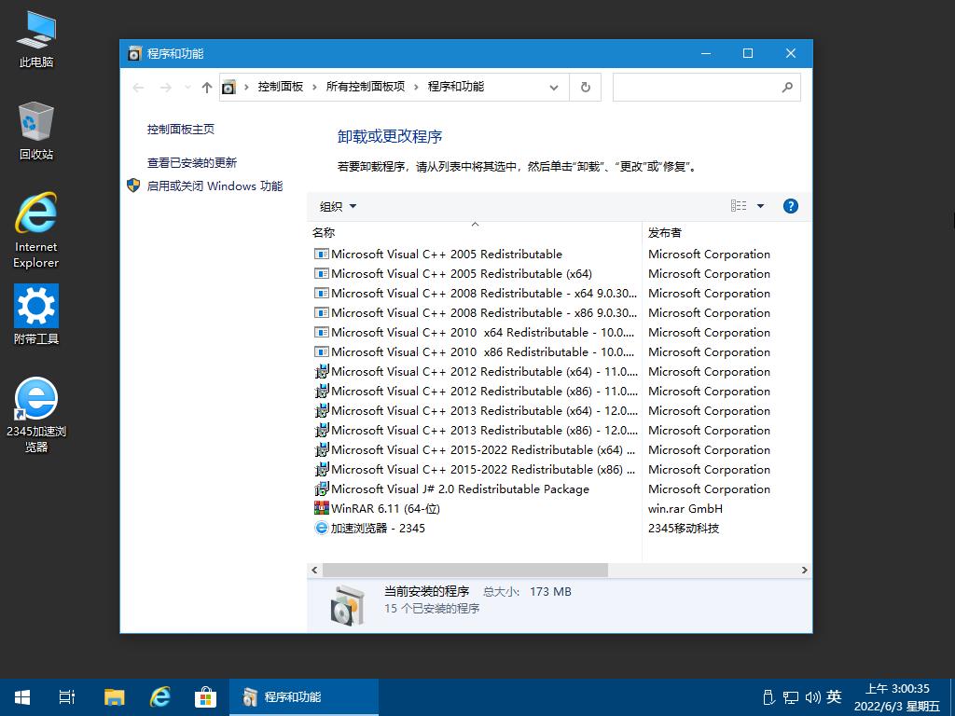Image resolution: width=955 pixels, height=716 pixels.
Task: Open 附带工具 gear desktop icon
Action: click(36, 314)
